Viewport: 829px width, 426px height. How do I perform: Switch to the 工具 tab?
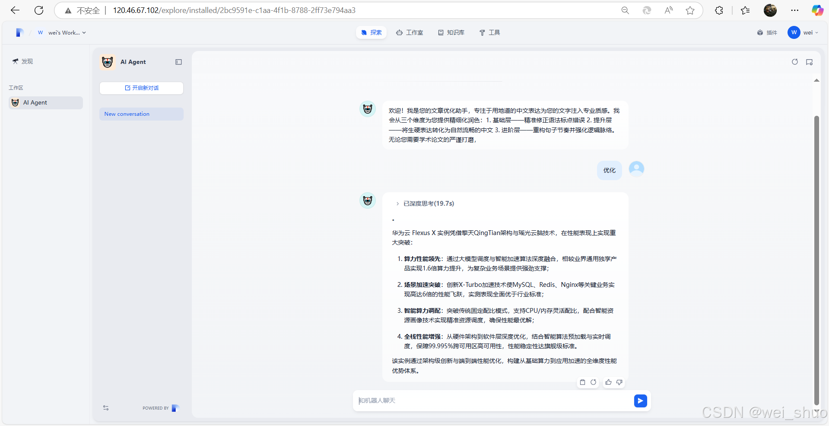pyautogui.click(x=489, y=32)
